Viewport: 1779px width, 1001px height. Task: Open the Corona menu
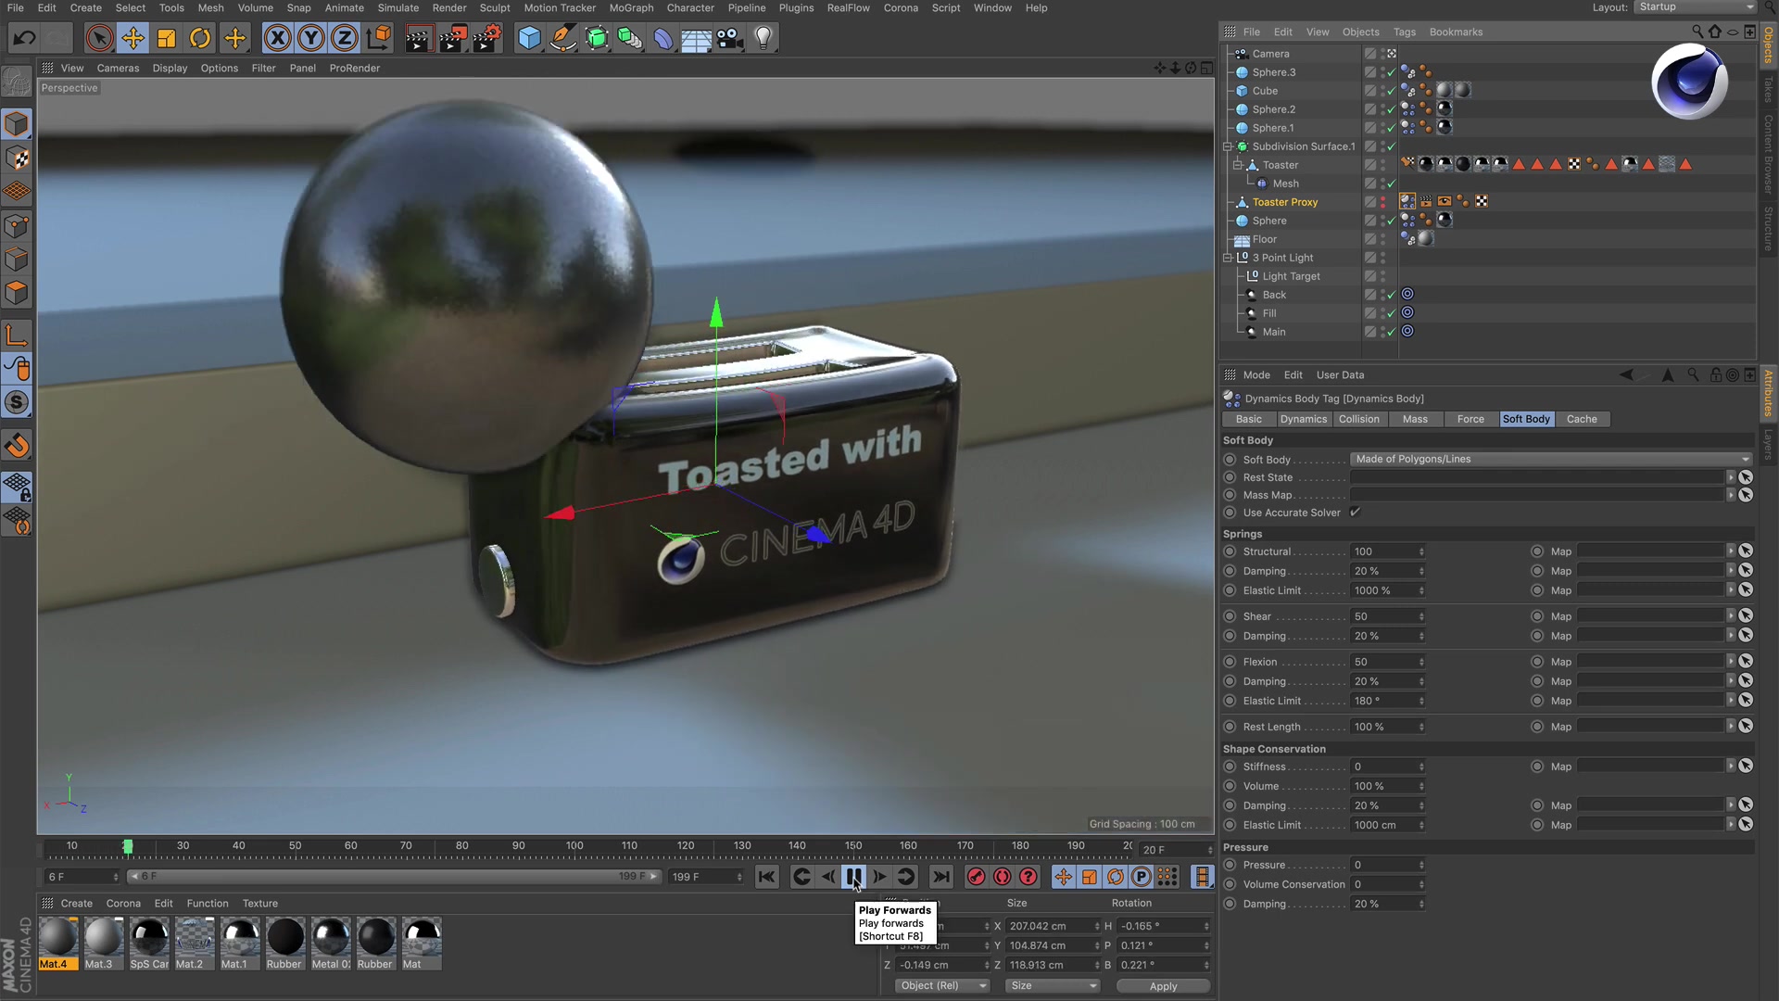tap(901, 7)
